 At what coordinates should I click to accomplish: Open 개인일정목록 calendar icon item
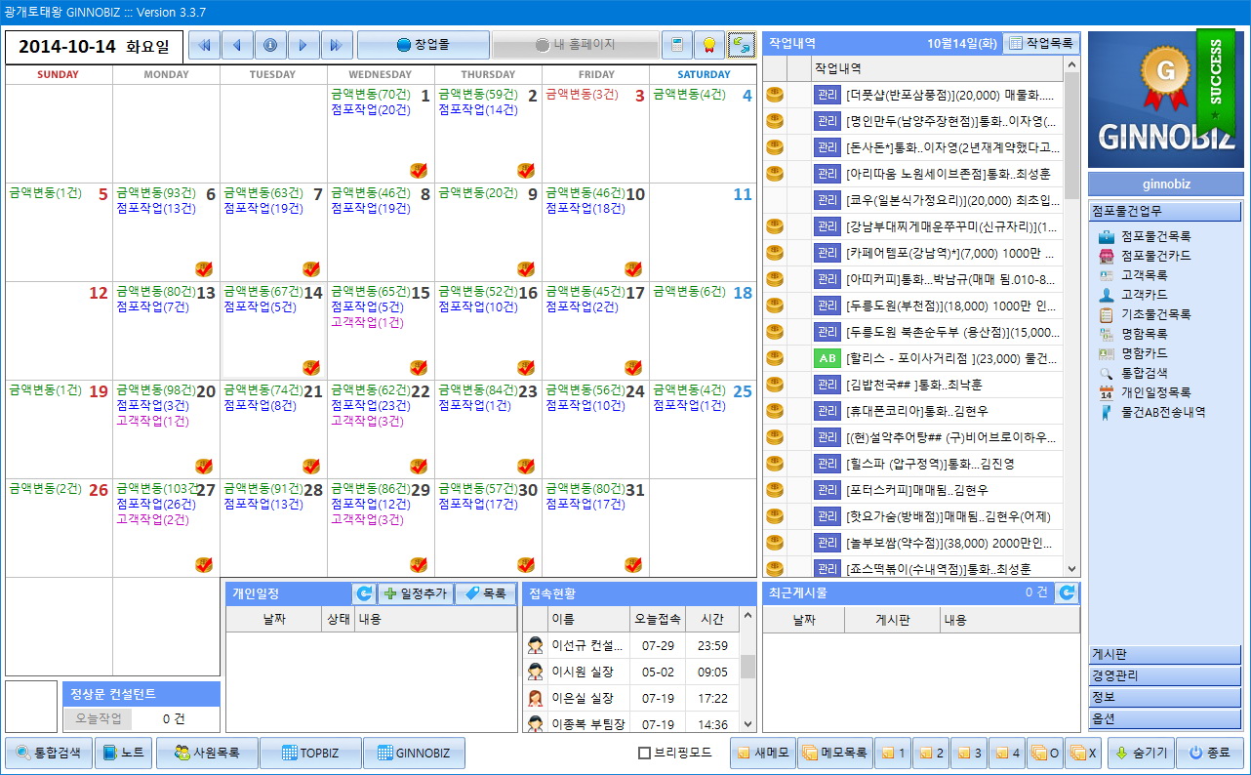coord(1155,392)
